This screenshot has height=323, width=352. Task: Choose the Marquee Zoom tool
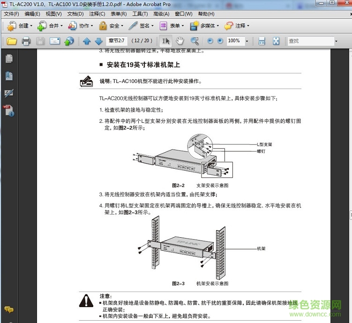[x=195, y=41]
